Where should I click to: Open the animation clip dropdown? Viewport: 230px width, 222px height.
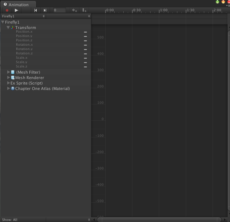68,16
